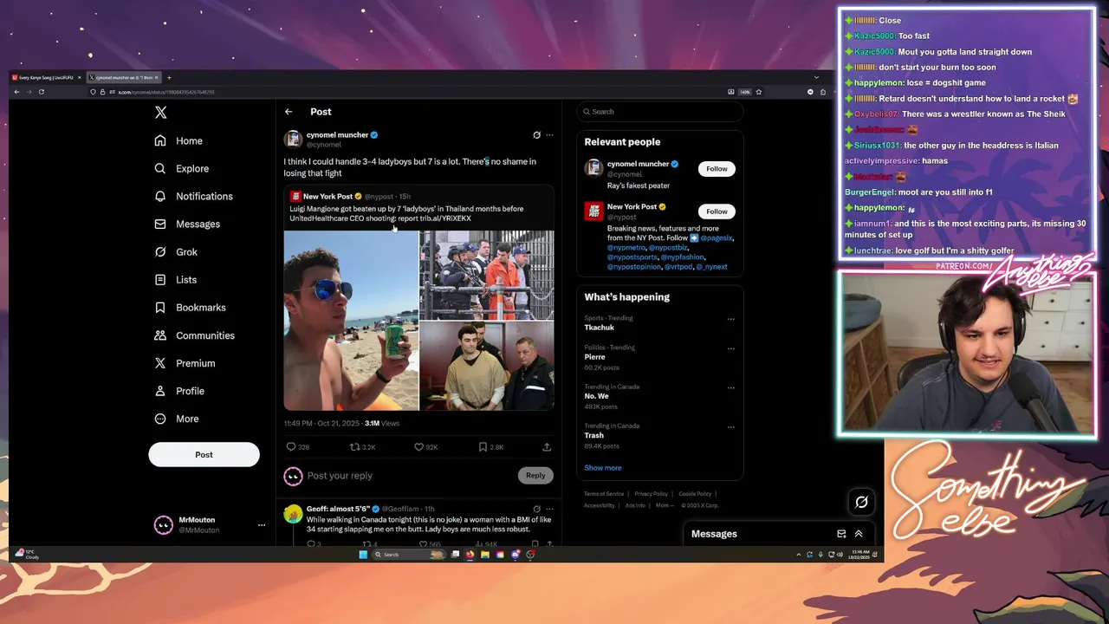Open Grok from the sidebar

tap(176, 251)
